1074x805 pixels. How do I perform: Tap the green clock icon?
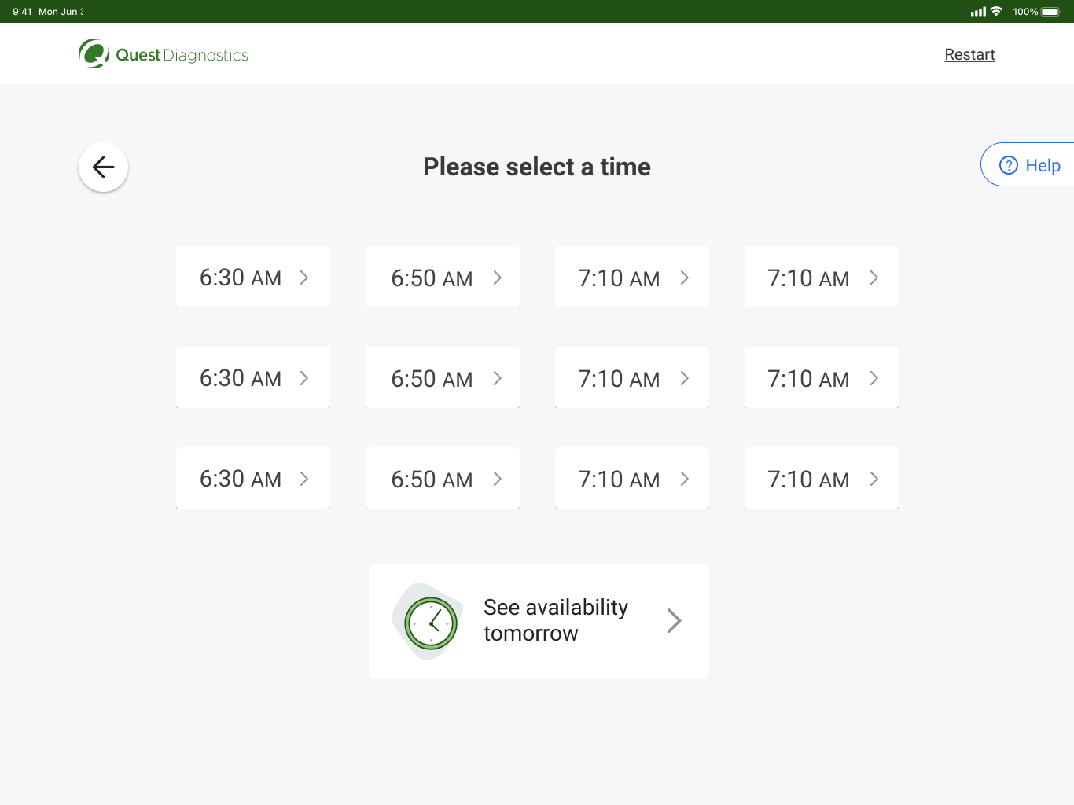point(431,623)
